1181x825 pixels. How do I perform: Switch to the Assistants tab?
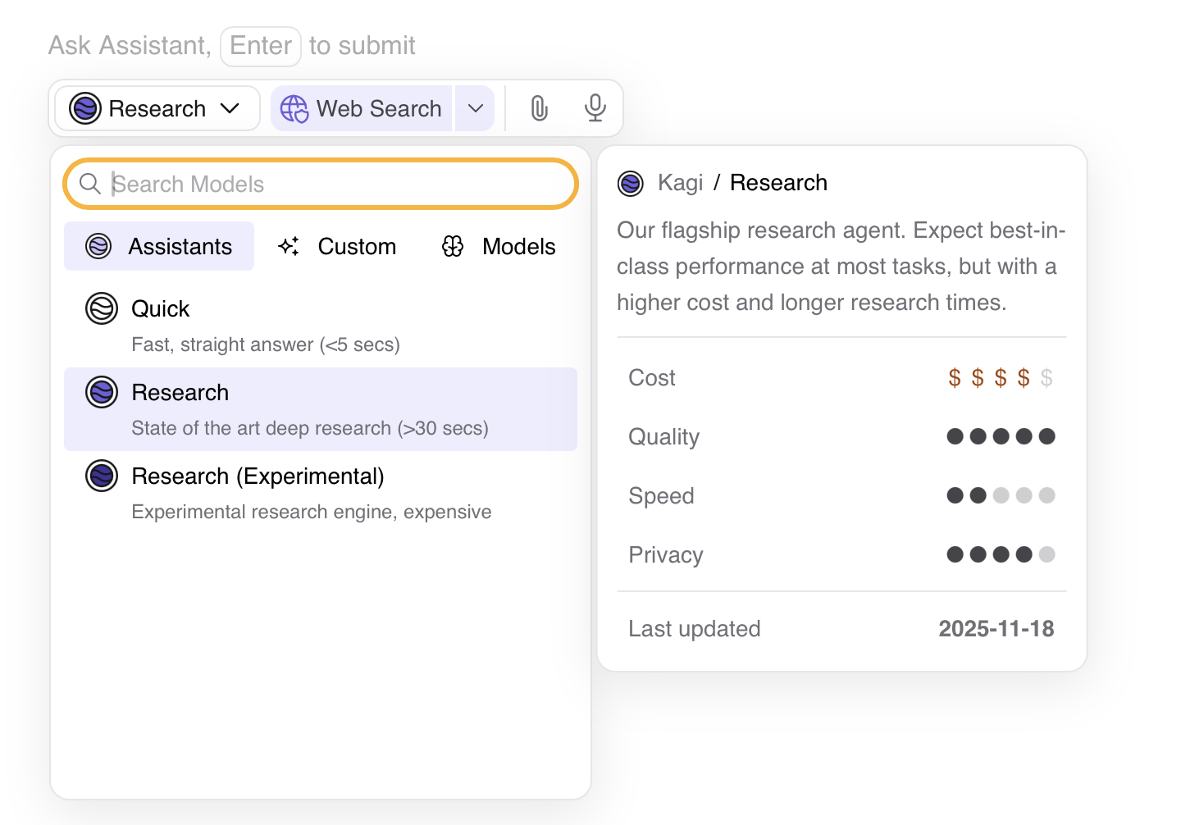coord(159,246)
